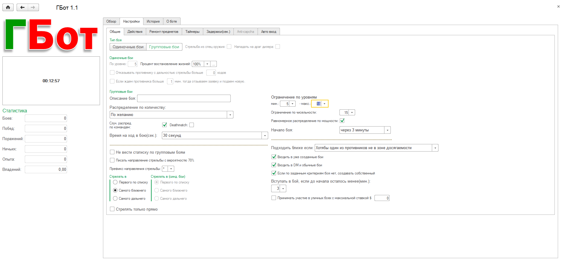The width and height of the screenshot is (562, 260).
Task: Select the Действия sub-tab
Action: [x=135, y=32]
